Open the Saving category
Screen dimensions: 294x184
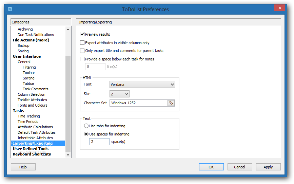click(23, 51)
